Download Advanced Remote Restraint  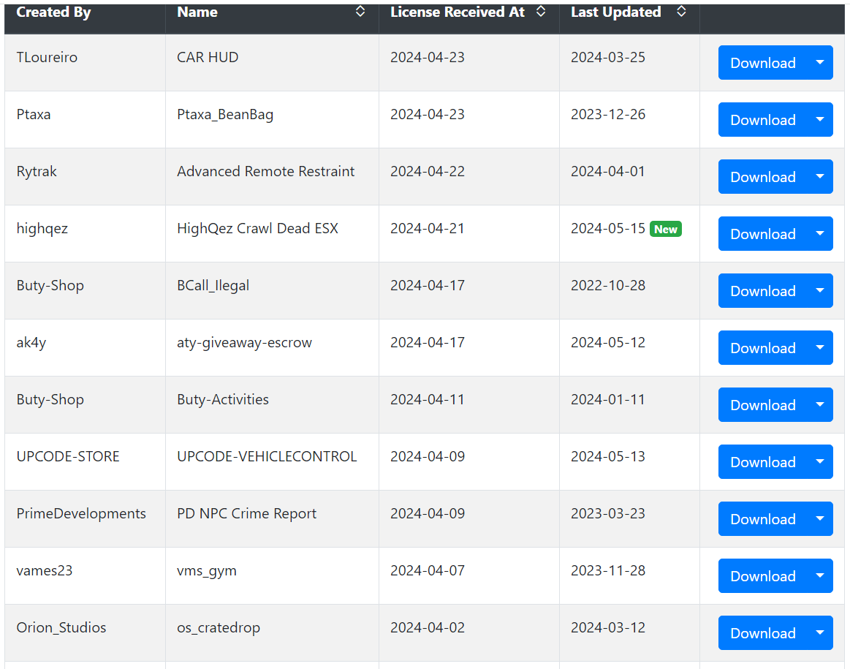click(x=763, y=177)
